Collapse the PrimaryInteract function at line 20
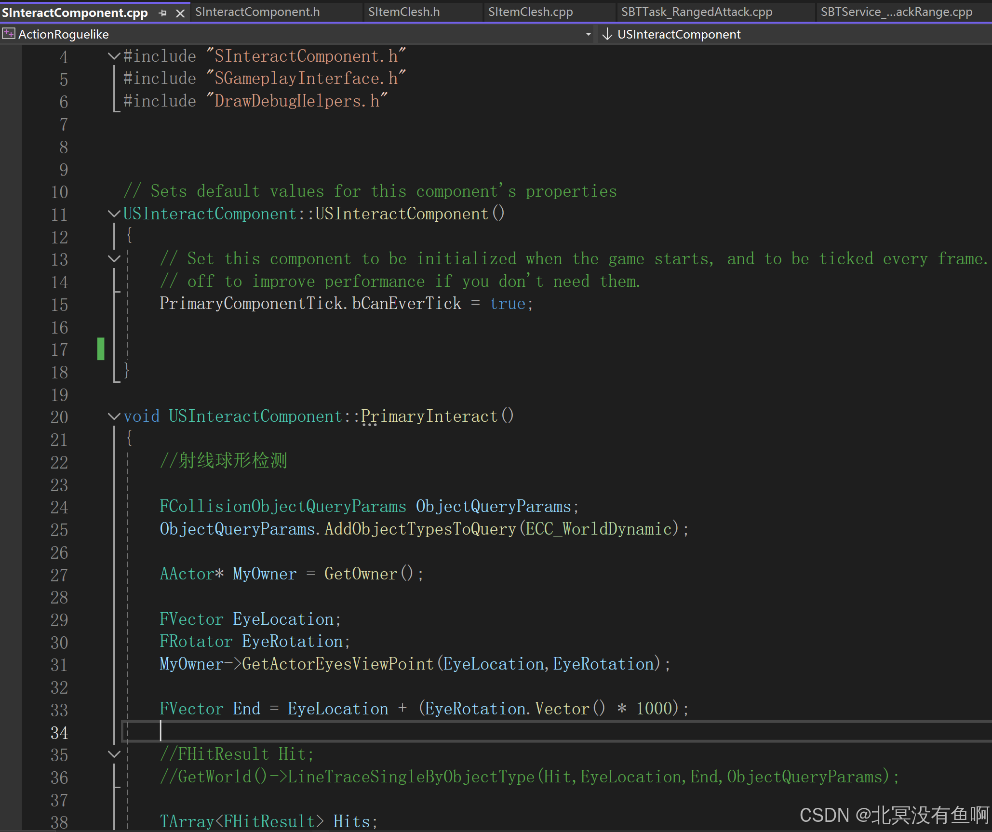 [114, 416]
